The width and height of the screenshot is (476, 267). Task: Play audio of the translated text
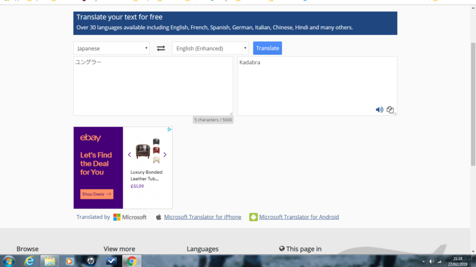pyautogui.click(x=380, y=110)
